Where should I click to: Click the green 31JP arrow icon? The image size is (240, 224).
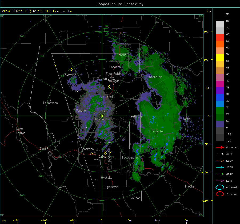click(x=220, y=174)
